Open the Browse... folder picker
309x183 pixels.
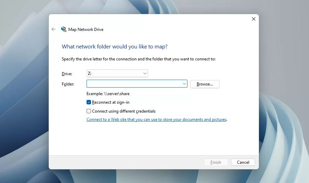(x=205, y=84)
